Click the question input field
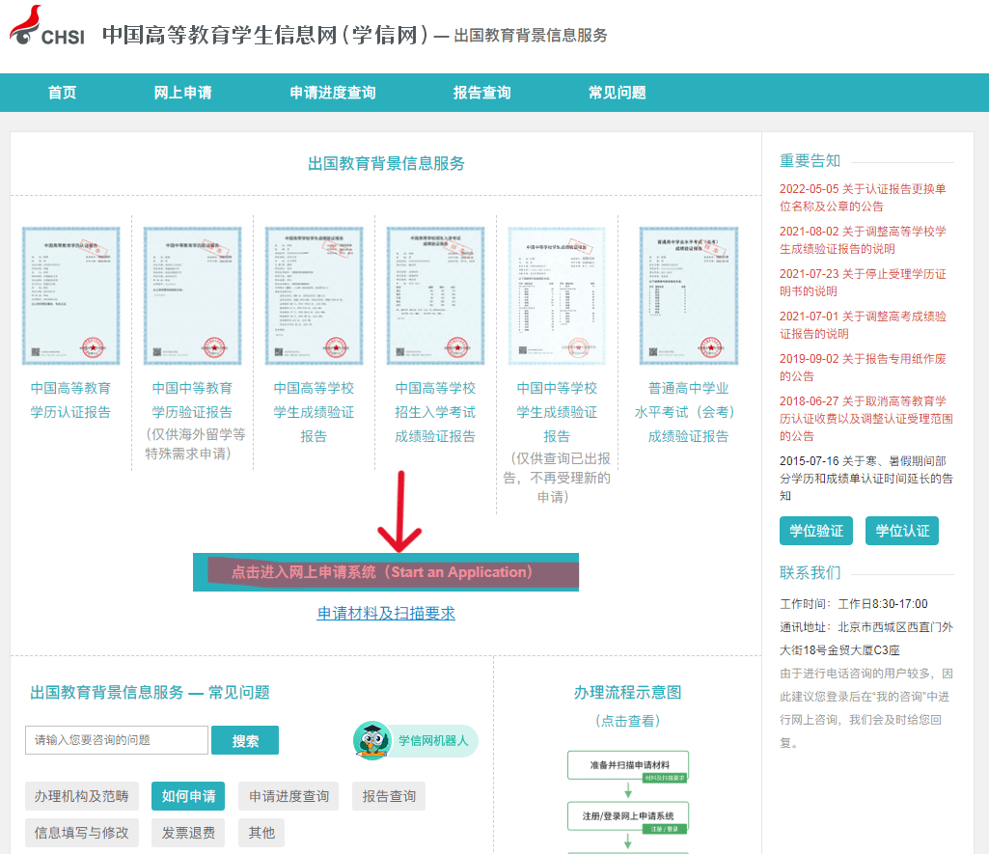 116,739
